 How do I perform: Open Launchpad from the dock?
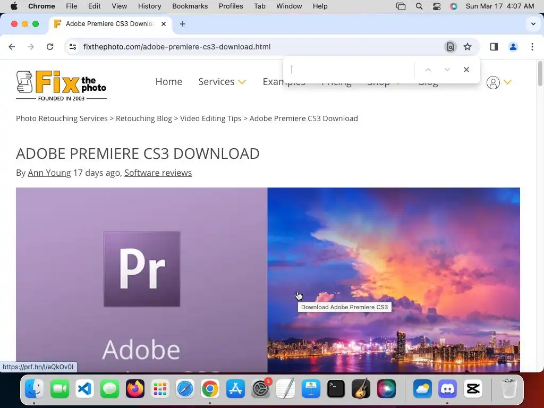[160, 388]
